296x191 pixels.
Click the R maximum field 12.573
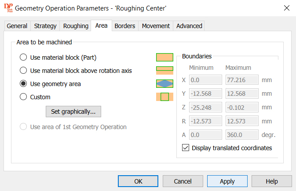click(x=242, y=121)
